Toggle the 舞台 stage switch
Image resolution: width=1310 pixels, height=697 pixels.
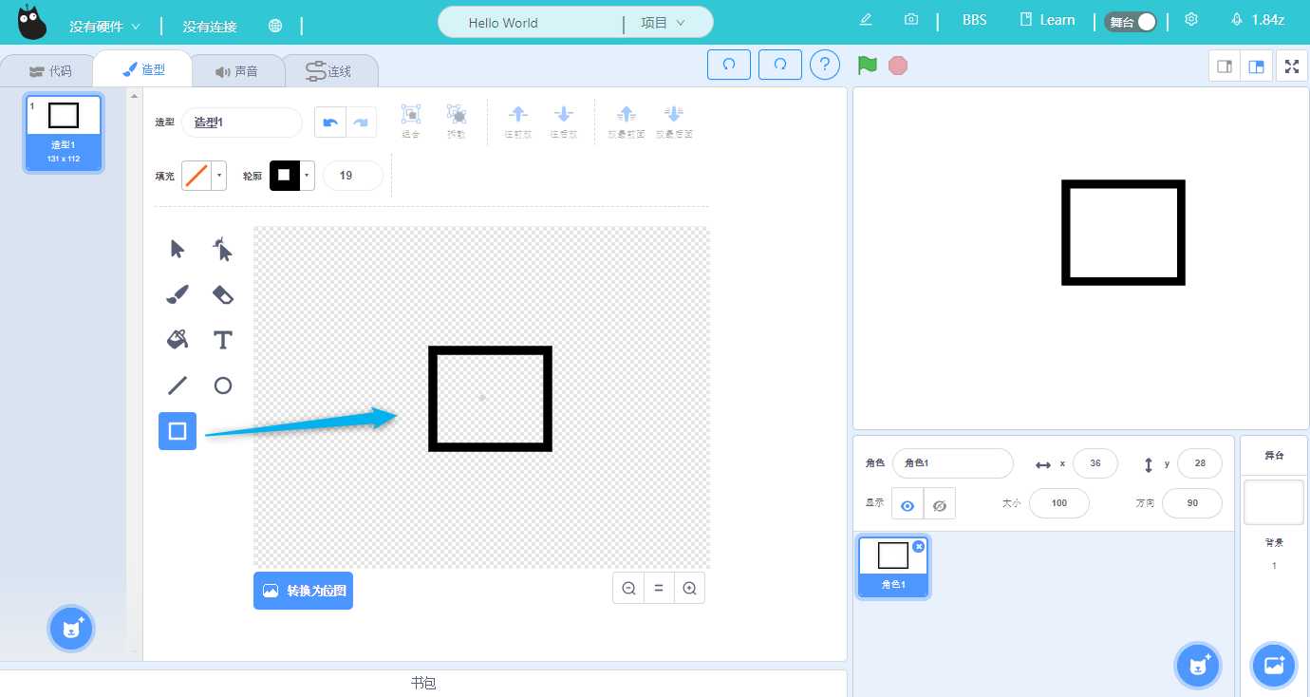[x=1131, y=21]
